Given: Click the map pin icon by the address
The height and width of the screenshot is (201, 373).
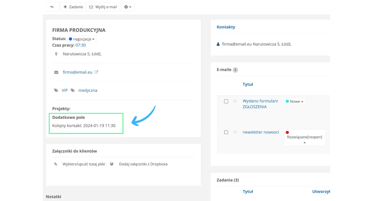Looking at the screenshot, I should click(x=56, y=54).
